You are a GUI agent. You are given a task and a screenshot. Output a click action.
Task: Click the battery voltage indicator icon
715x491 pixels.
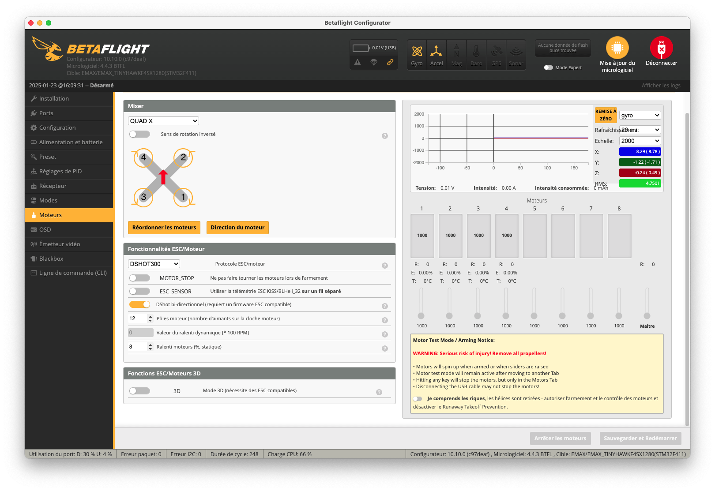point(361,48)
